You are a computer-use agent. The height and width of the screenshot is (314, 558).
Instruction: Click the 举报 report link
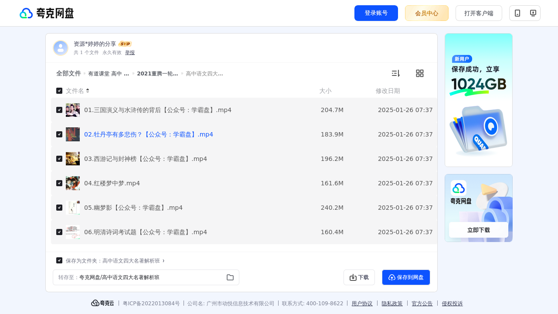point(130,52)
